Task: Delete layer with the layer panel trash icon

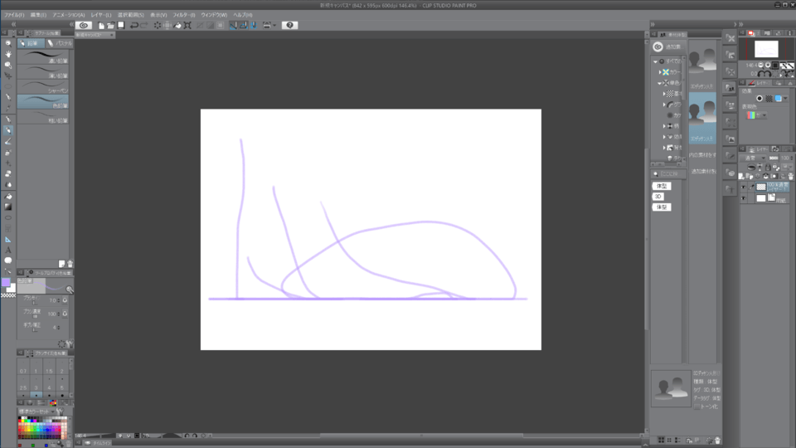Action: coord(790,176)
